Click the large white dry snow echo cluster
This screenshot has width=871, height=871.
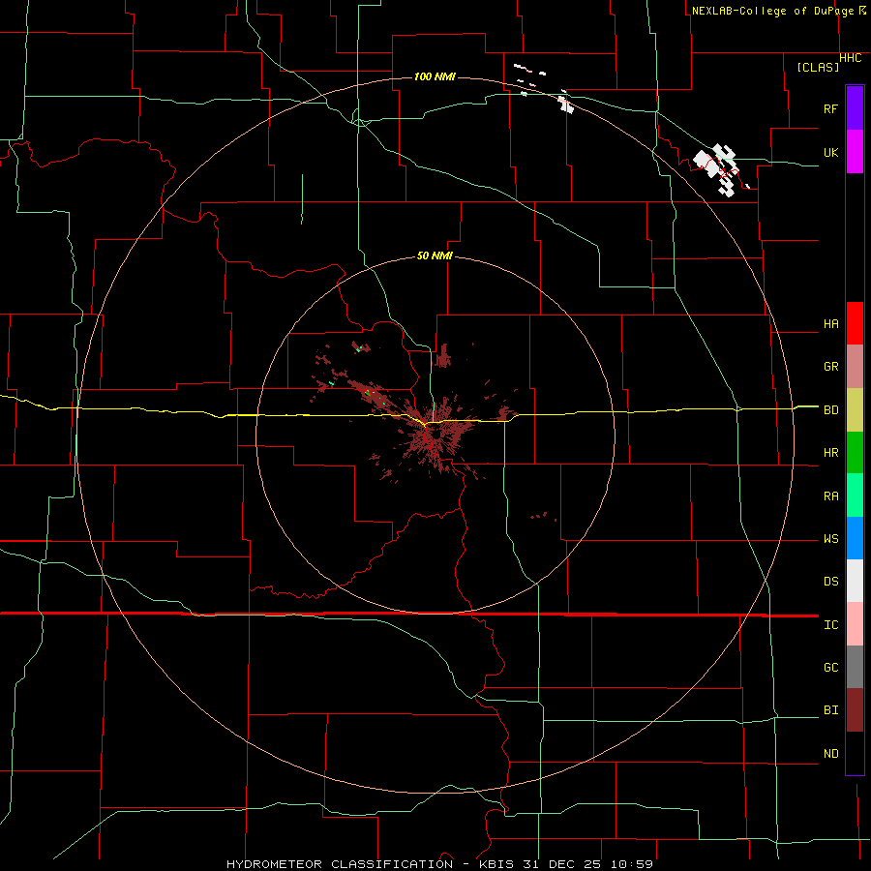coord(716,168)
